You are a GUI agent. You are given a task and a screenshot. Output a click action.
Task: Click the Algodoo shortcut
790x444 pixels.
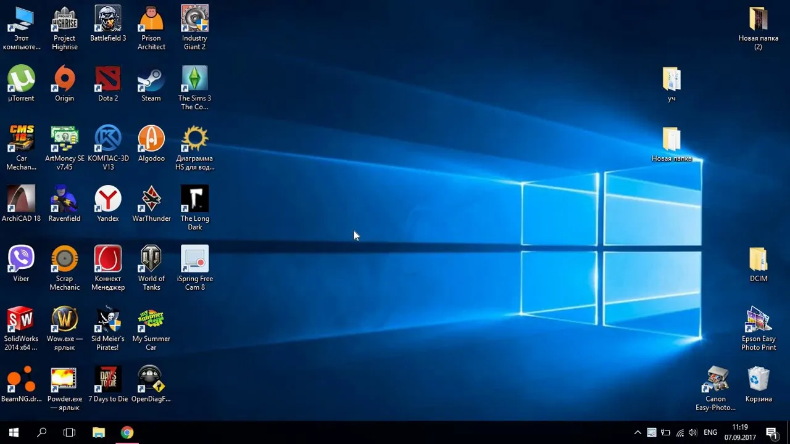151,145
